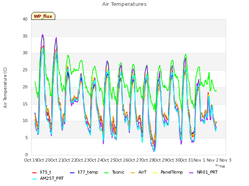Click the y-axis tick label 40
This screenshot has height=186, width=249.
click(25, 19)
